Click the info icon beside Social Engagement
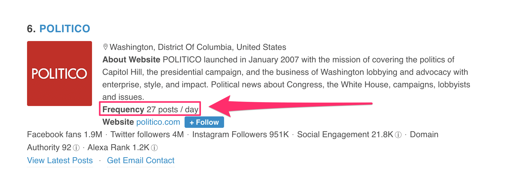 (x=398, y=135)
